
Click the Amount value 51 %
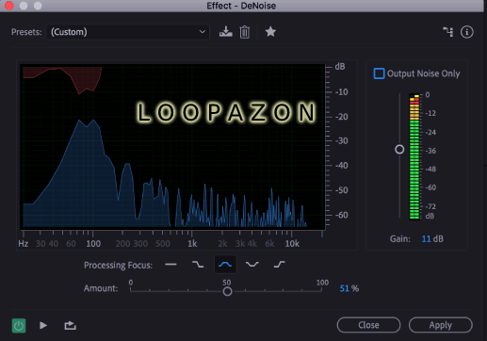pos(349,288)
